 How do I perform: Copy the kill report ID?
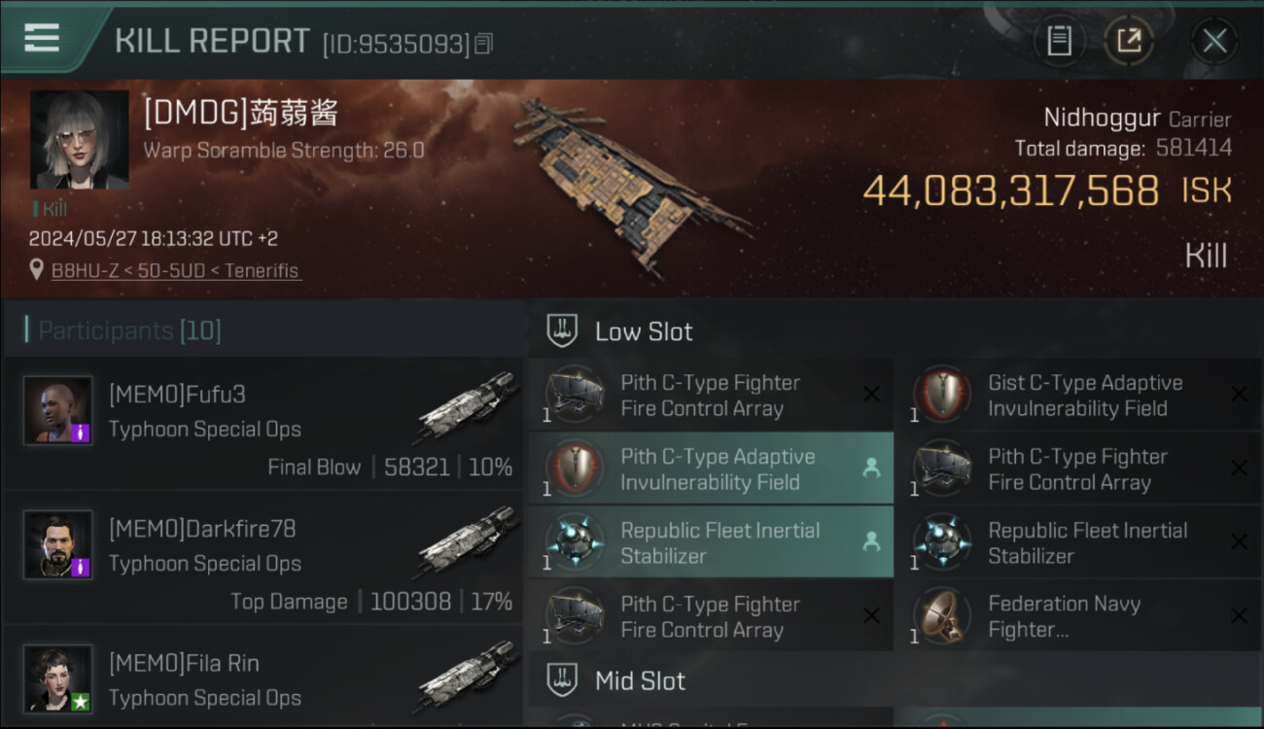pyautogui.click(x=483, y=44)
